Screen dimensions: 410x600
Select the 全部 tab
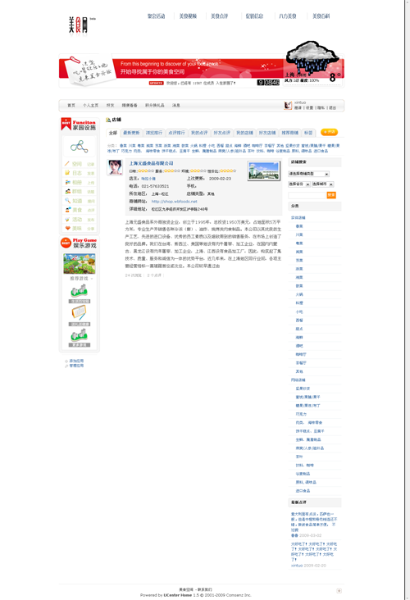[113, 133]
